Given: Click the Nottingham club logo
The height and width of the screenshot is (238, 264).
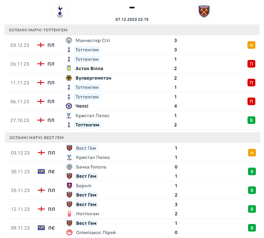Looking at the screenshot, I should coord(69,214).
